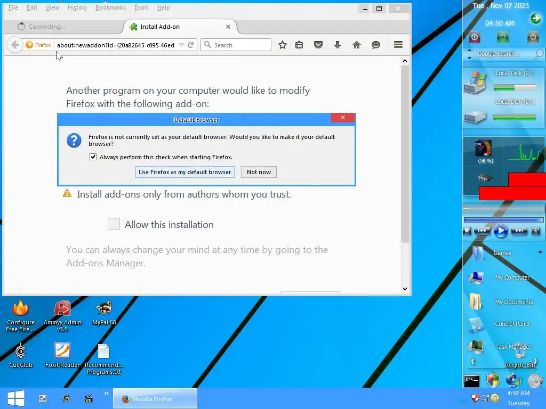Show bookmarks list icon in toolbar
The width and height of the screenshot is (546, 409).
click(x=299, y=45)
